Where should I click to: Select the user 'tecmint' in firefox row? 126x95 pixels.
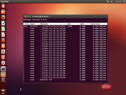[x=34, y=26]
